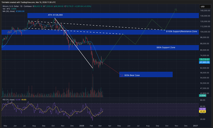Click the Oct label on the left of 2026

(x=53, y=125)
